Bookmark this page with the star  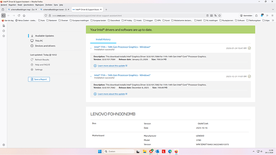point(220,16)
